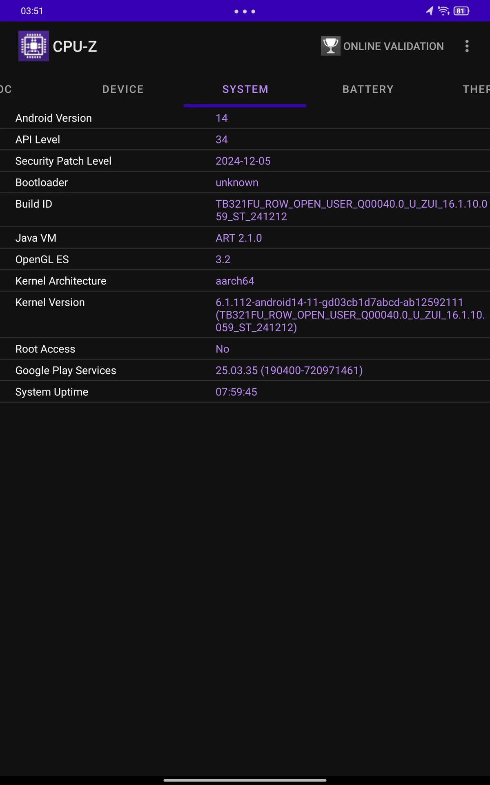490x785 pixels.
Task: Tap the battery 81 status indicator
Action: (461, 11)
